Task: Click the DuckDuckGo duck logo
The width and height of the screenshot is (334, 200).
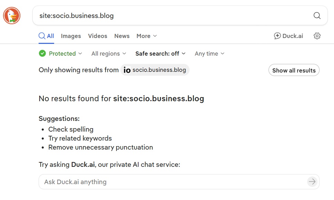Action: point(12,16)
